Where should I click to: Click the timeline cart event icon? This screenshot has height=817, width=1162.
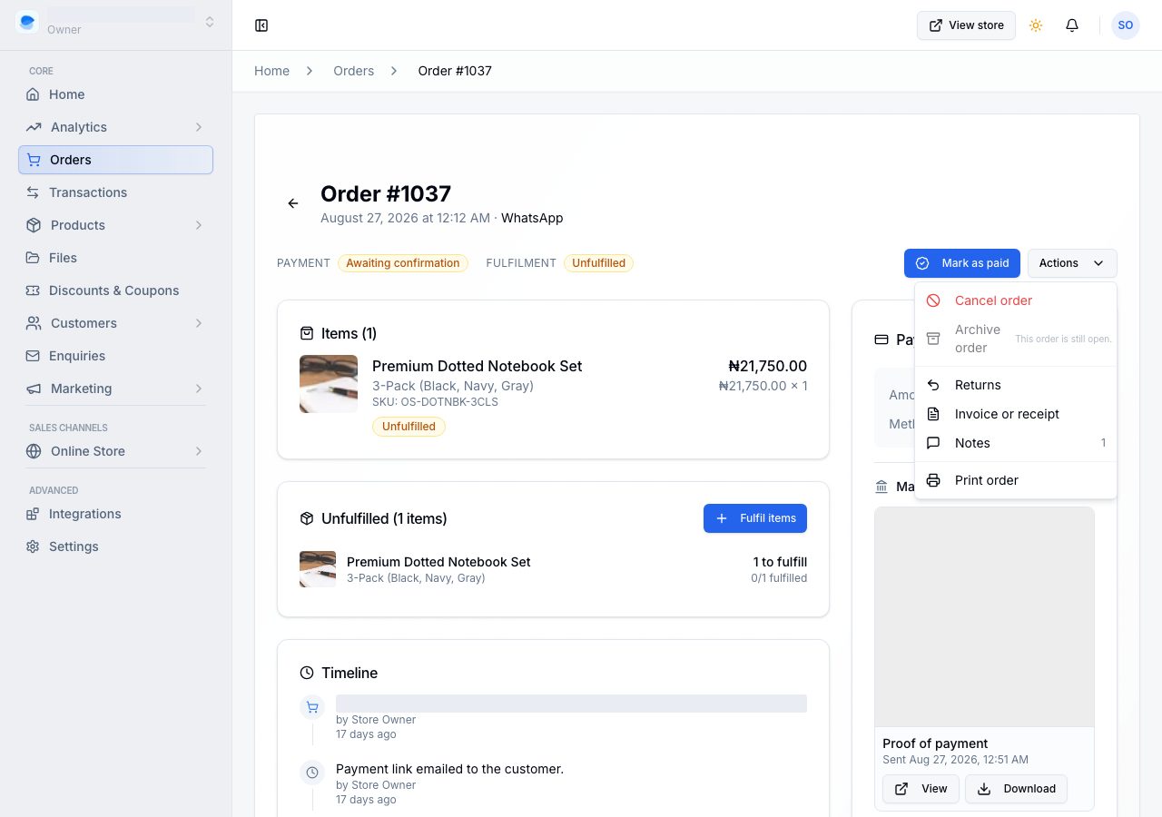[312, 707]
